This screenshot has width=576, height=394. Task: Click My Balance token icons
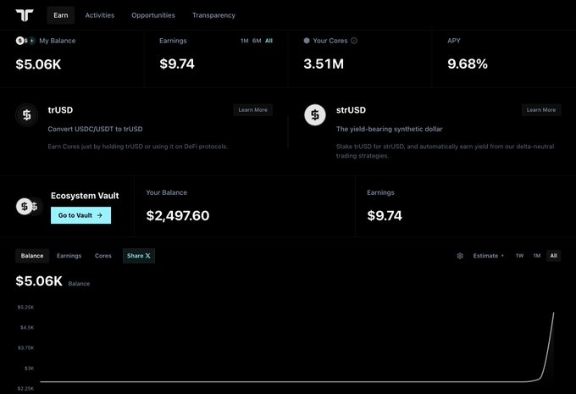pos(25,41)
